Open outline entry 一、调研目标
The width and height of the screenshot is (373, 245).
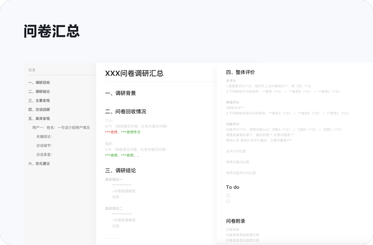[39, 82]
